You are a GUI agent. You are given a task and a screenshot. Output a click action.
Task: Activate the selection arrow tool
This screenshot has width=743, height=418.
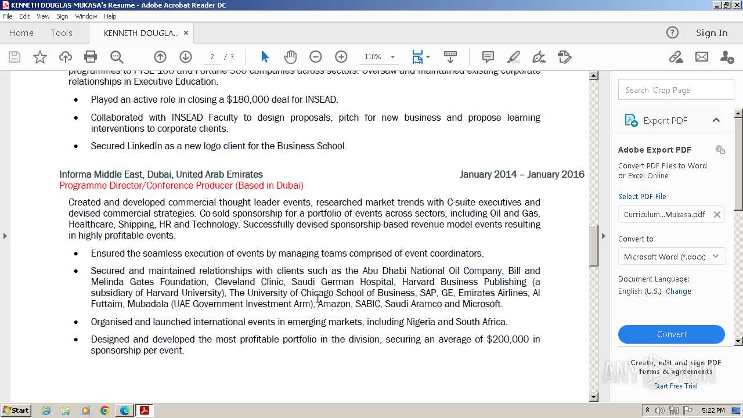pyautogui.click(x=265, y=57)
